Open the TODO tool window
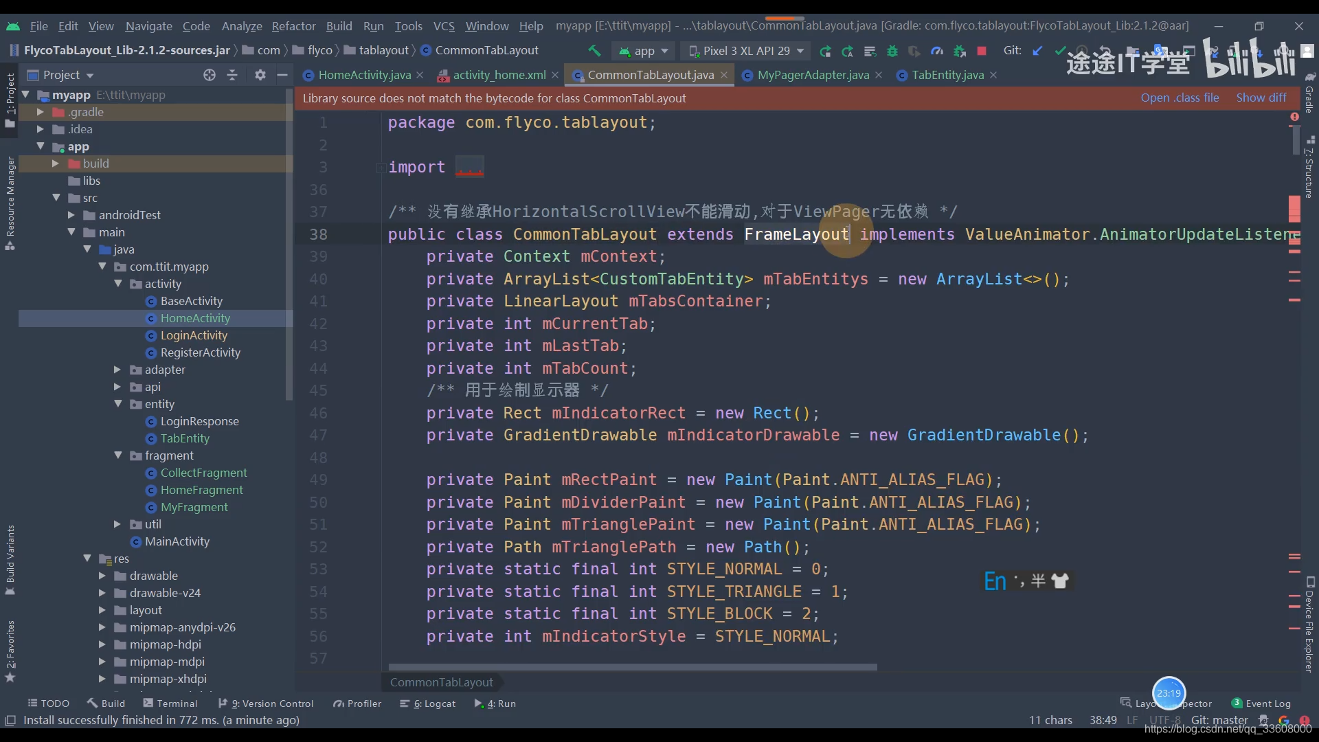The image size is (1319, 742). tap(48, 704)
